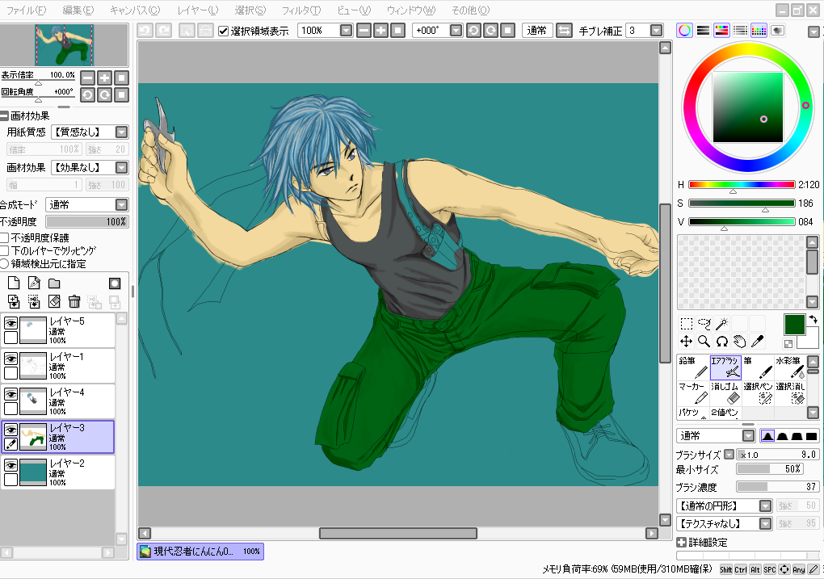Hide レイヤー5 using its eye icon
Viewport: 824px width, 579px height.
11,323
